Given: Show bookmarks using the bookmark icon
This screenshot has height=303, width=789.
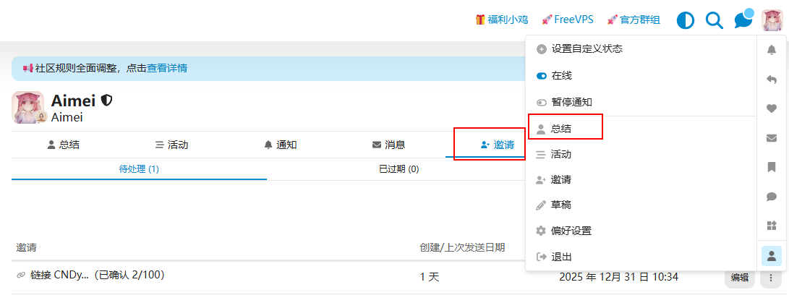Looking at the screenshot, I should pos(772,167).
